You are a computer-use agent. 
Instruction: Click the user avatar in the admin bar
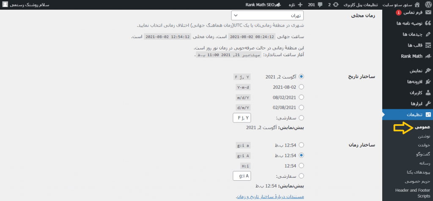click(x=5, y=5)
